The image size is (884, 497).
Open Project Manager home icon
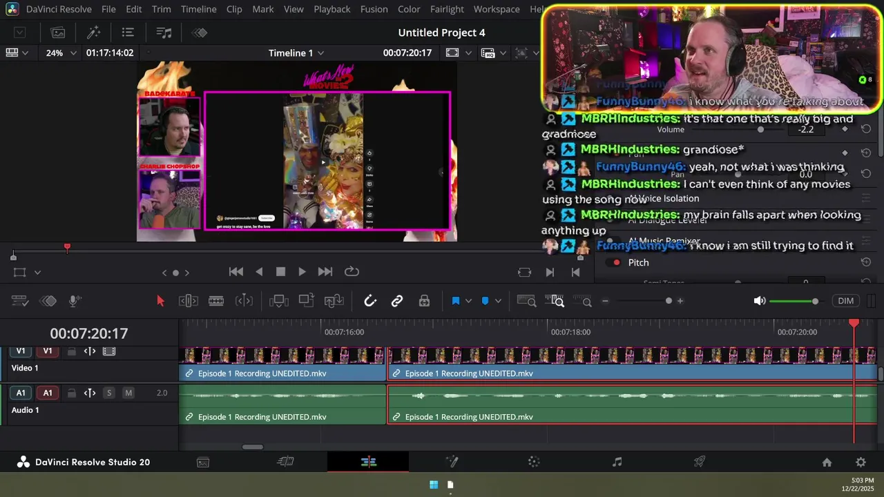click(827, 462)
